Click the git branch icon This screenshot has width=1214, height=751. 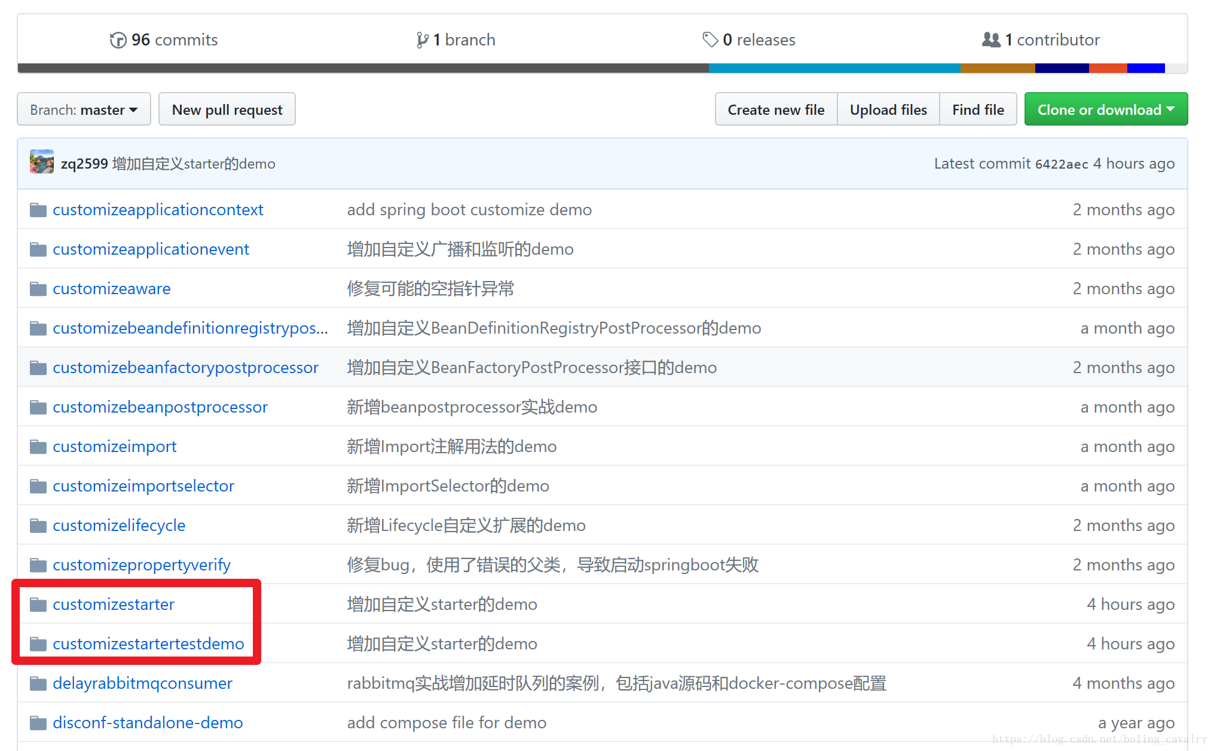pos(422,40)
